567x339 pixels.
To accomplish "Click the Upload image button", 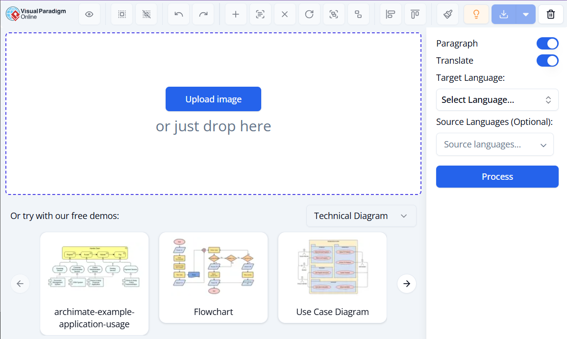I will click(x=213, y=99).
